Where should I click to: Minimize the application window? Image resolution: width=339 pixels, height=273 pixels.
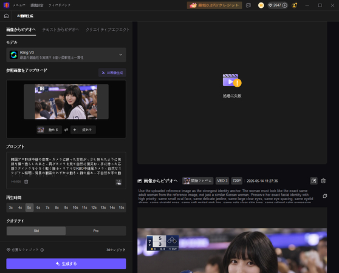click(307, 5)
